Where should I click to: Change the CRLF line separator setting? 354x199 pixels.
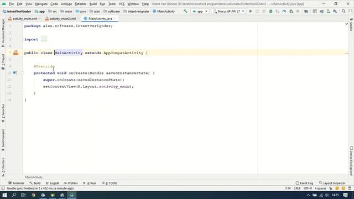coord(297,188)
